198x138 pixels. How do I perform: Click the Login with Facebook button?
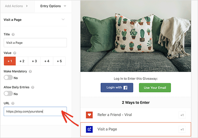(x=117, y=87)
